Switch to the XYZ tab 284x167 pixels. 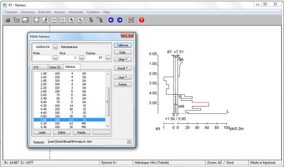40,67
